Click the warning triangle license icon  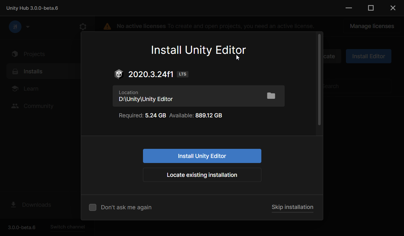click(107, 26)
